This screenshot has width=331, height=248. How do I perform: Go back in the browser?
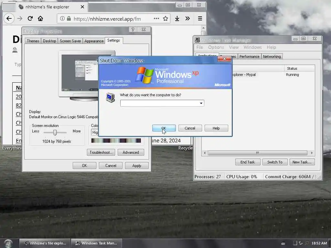click(9, 18)
